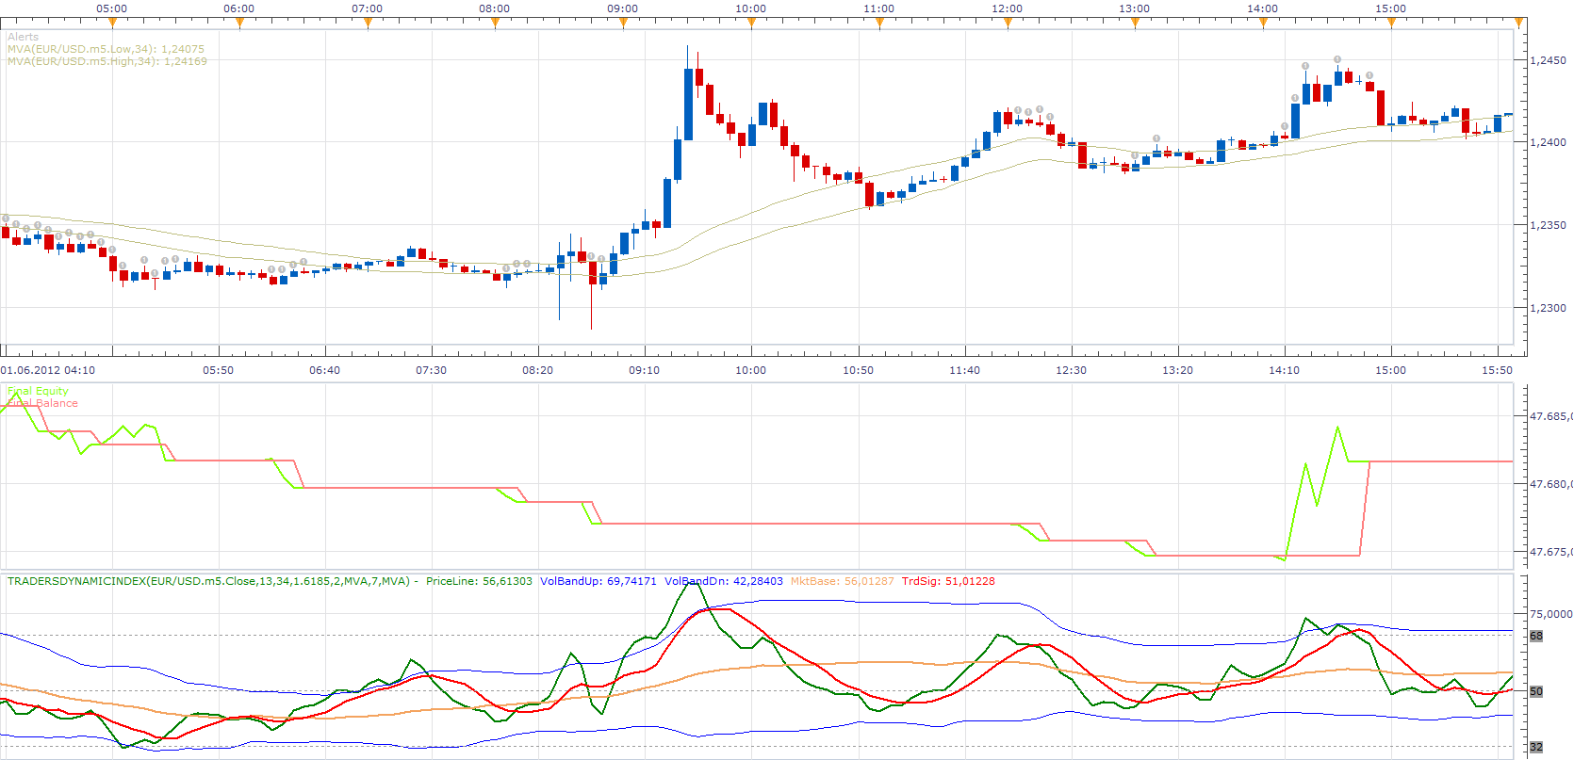
Task: Click the orange marker at the top-right corner
Action: point(1519,23)
